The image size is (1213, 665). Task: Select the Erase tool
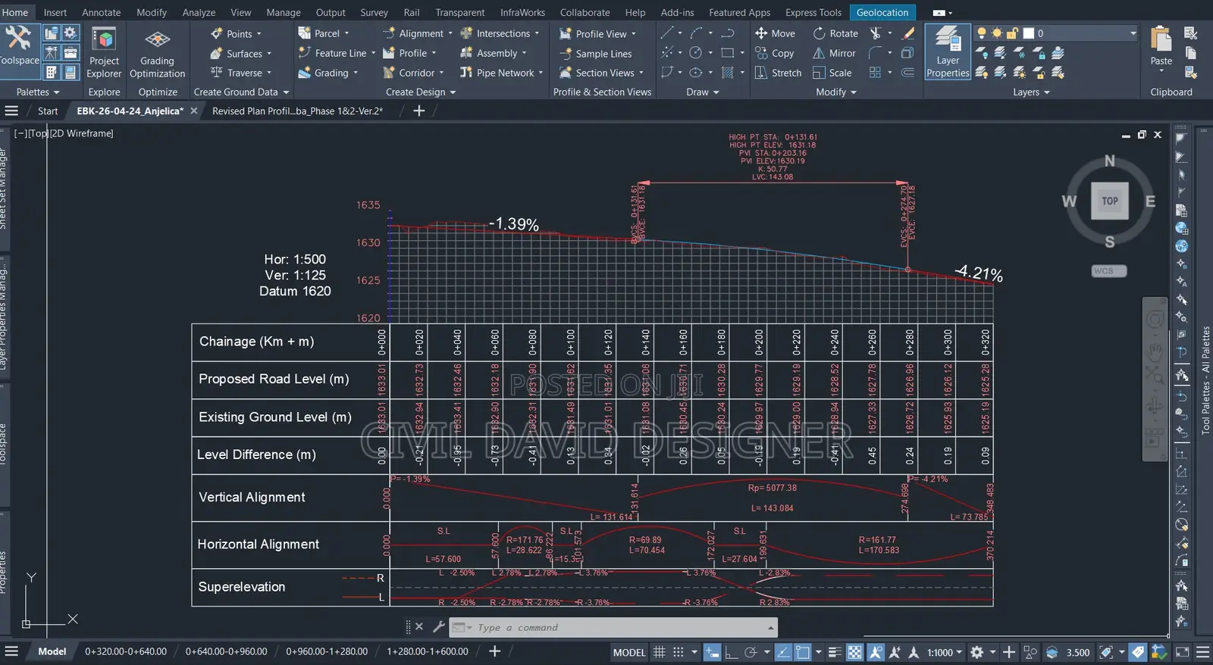coord(908,33)
